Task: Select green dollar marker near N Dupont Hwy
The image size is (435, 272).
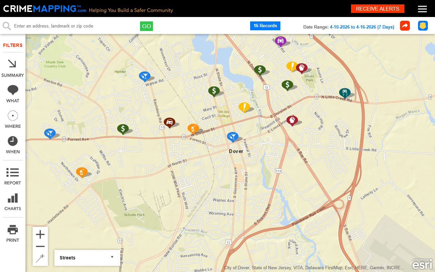Action: click(260, 71)
